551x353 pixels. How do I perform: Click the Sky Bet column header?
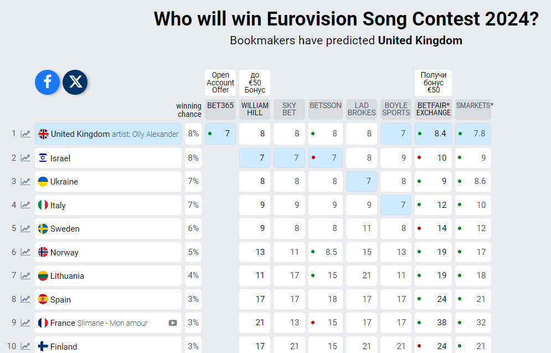point(289,109)
